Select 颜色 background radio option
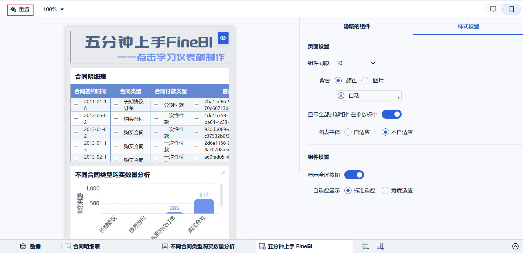 coord(338,80)
